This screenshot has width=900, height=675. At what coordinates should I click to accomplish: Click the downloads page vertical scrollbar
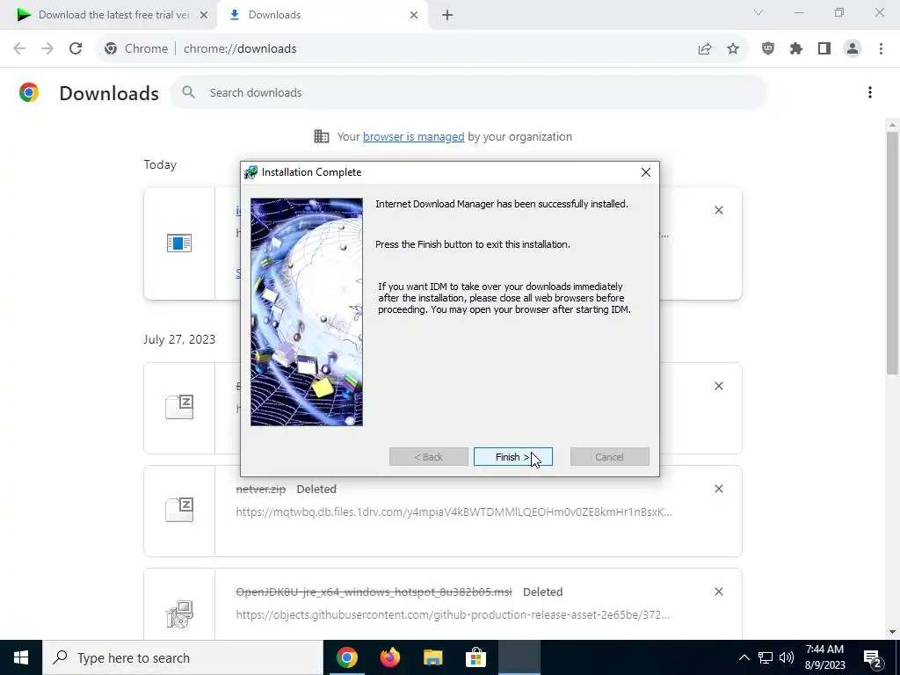(x=893, y=252)
